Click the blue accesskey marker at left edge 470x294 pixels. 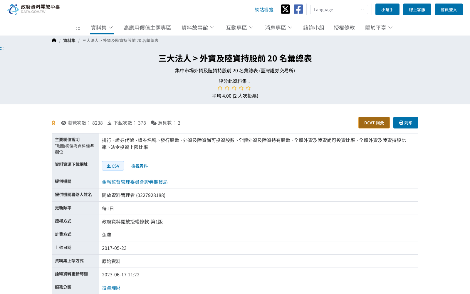2,49
